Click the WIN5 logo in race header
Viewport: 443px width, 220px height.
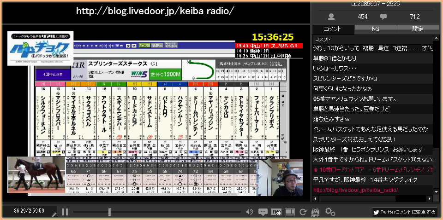pos(139,74)
